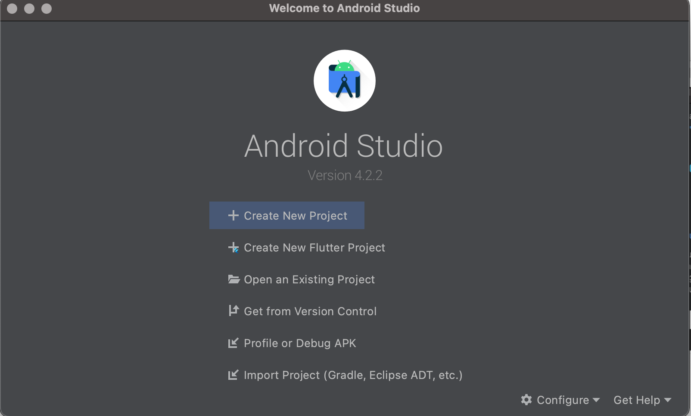
Task: Close the welcome window
Action: (x=12, y=9)
